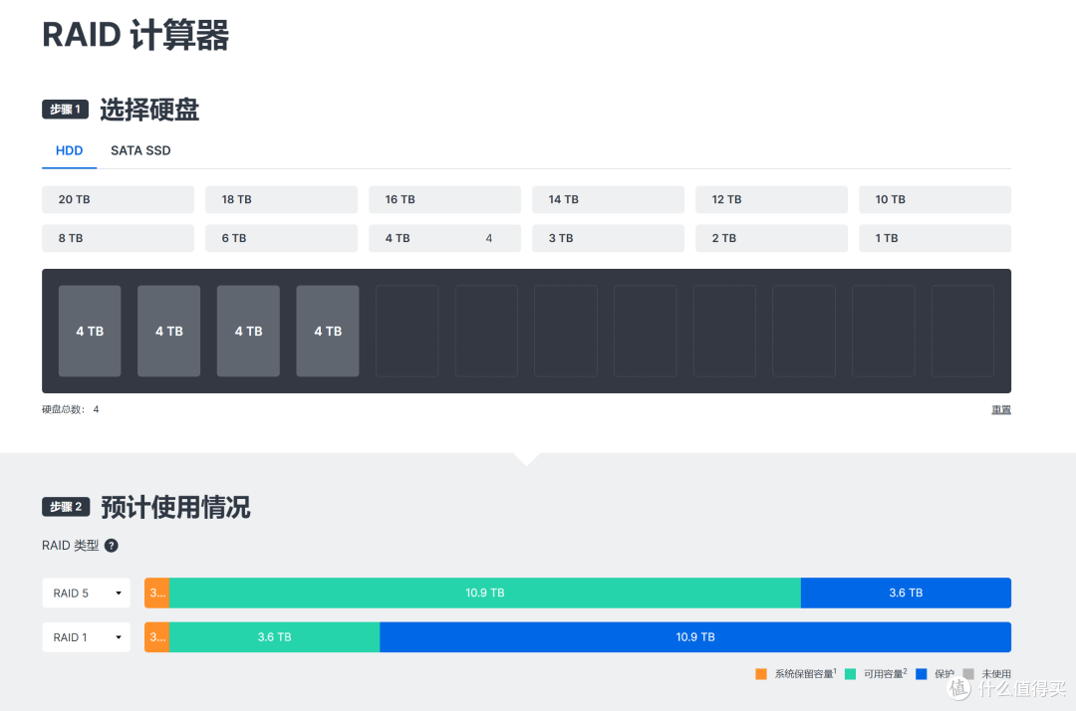Click the green 可用容量 legend swatch

click(850, 674)
